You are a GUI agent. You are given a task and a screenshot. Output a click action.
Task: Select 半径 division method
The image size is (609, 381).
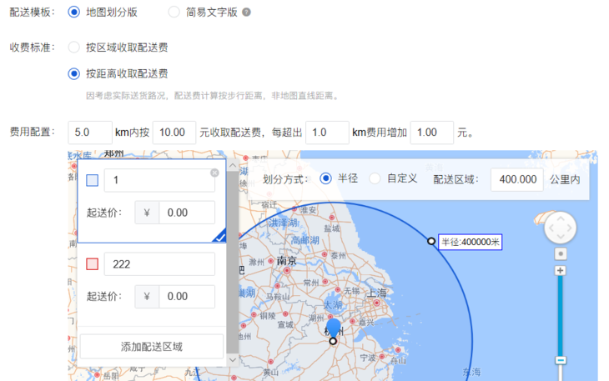[x=325, y=178]
